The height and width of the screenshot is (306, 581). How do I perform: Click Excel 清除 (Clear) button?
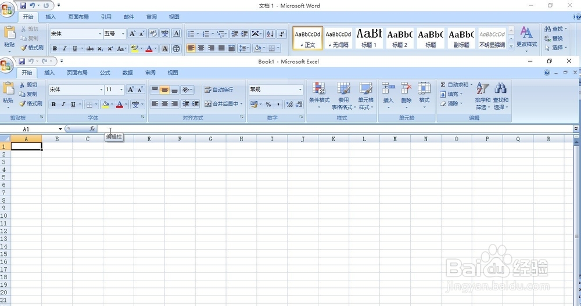[x=451, y=103]
